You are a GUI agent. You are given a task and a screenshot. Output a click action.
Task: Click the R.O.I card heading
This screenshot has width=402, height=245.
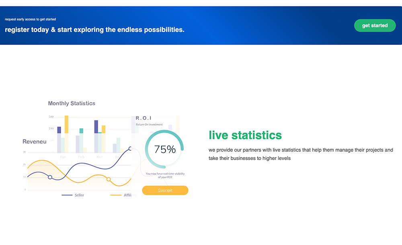click(x=144, y=118)
